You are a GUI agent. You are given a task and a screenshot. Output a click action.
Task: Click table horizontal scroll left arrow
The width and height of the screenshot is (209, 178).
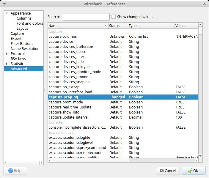[50, 160]
